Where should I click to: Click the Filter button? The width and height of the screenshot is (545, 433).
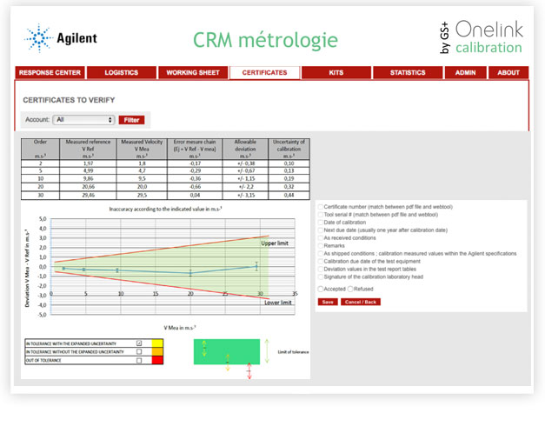tap(132, 120)
